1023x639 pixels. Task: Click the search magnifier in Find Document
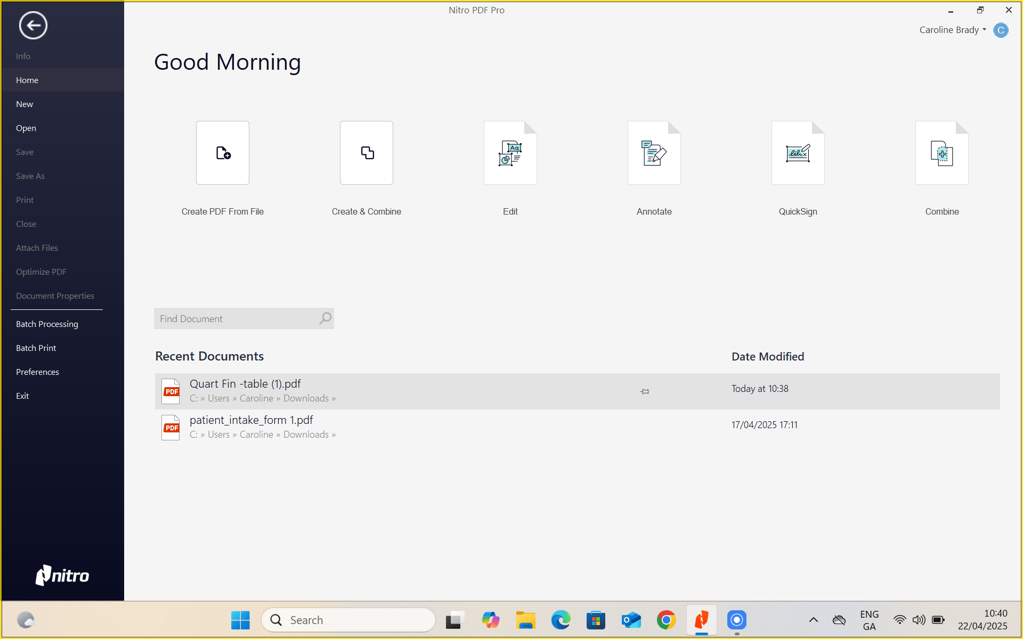(325, 318)
